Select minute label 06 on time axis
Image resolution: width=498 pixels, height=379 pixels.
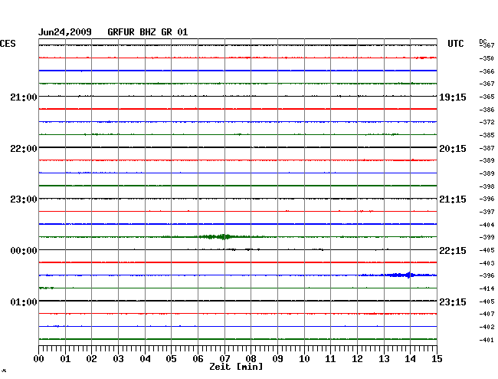[x=198, y=359]
